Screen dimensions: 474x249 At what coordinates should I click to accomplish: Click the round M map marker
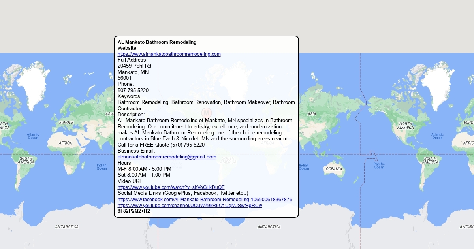206,113
